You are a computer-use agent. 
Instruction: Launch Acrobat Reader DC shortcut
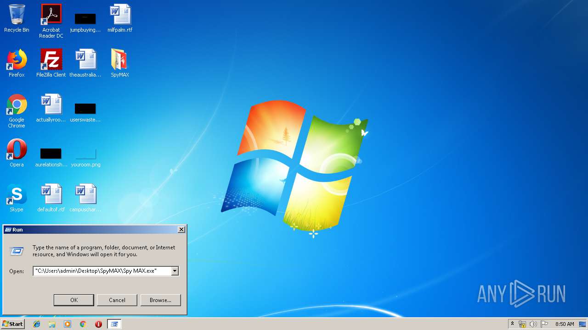tap(51, 21)
